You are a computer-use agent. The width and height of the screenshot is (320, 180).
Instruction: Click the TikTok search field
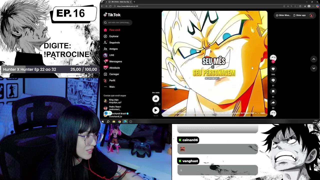click(117, 22)
